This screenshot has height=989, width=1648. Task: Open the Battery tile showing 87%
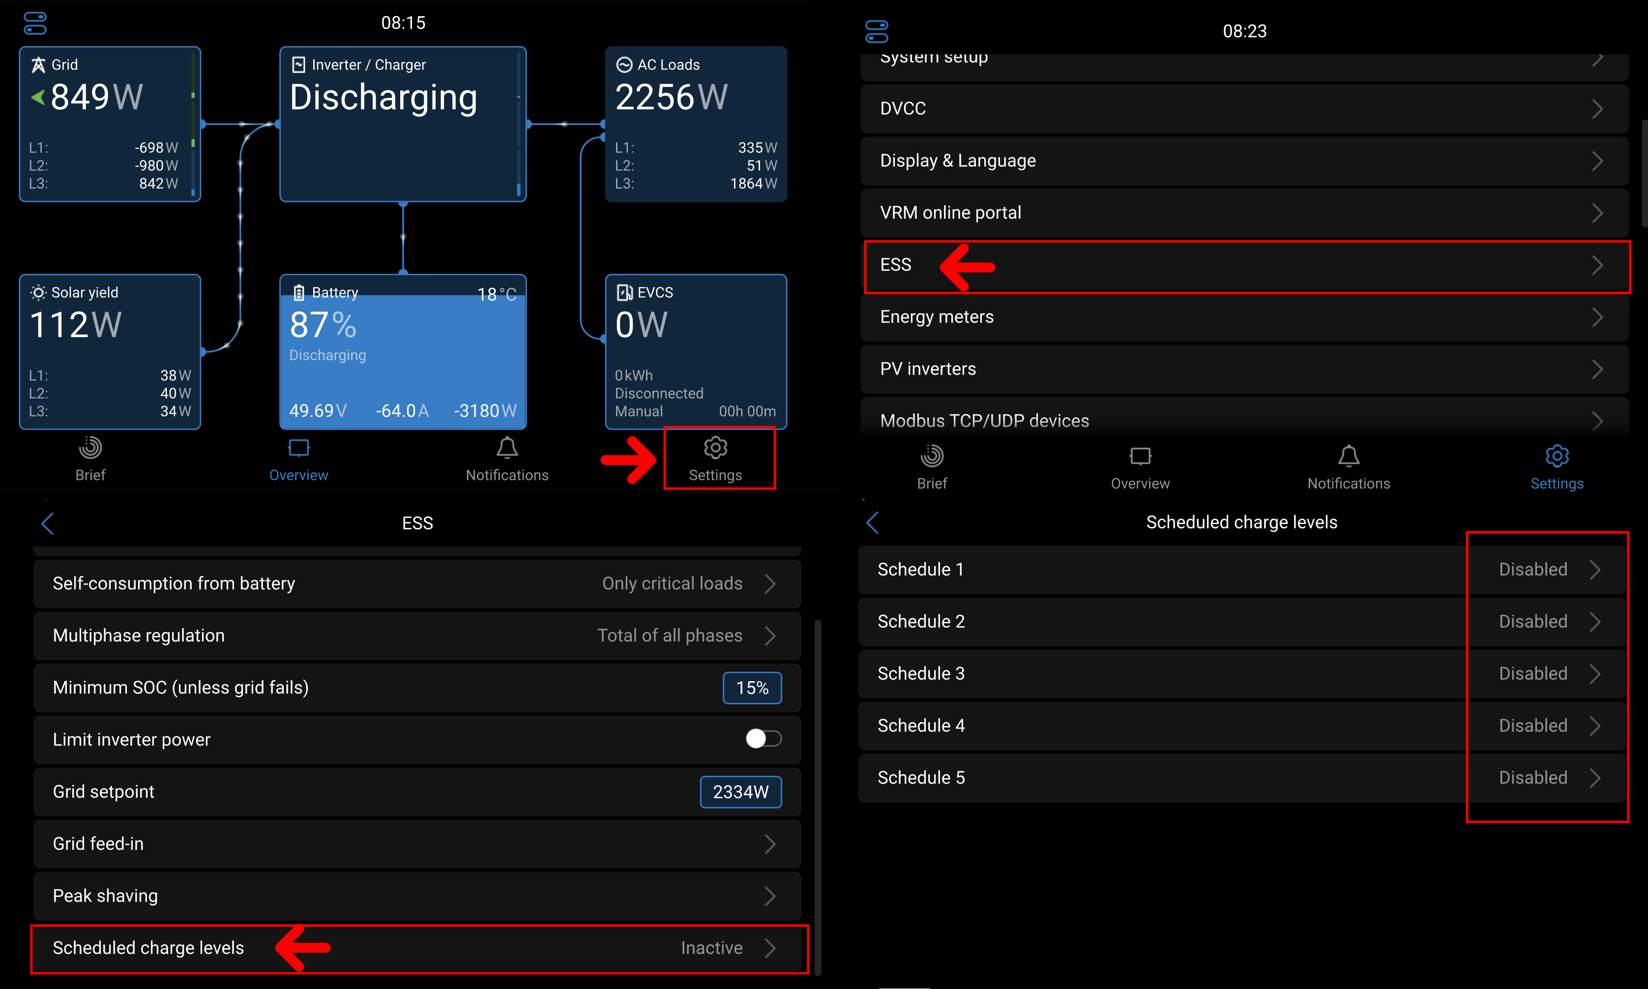pos(403,352)
